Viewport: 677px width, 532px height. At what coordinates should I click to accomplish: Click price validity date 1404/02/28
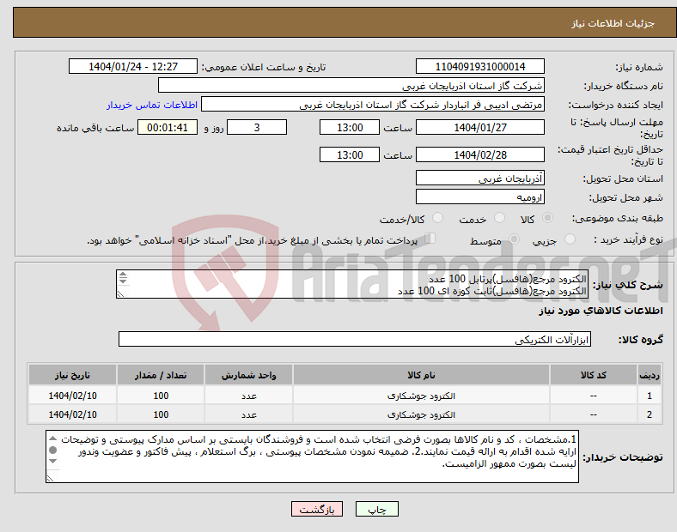479,154
